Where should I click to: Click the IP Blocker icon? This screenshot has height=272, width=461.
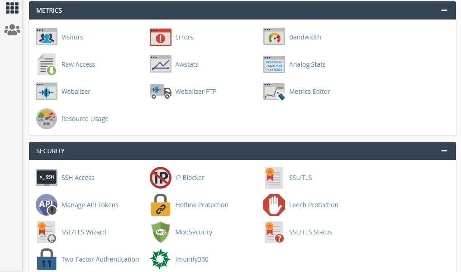pos(161,178)
